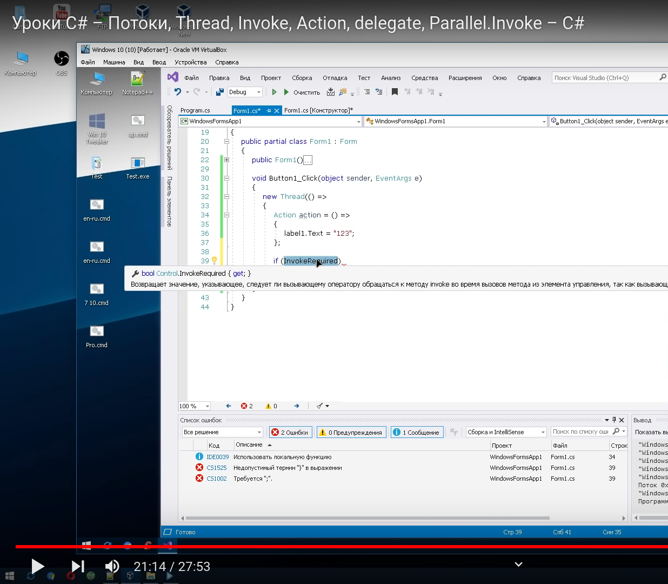This screenshot has height=584, width=668.
Task: Click the 7 10.cmd desktop icon
Action: coord(97,294)
